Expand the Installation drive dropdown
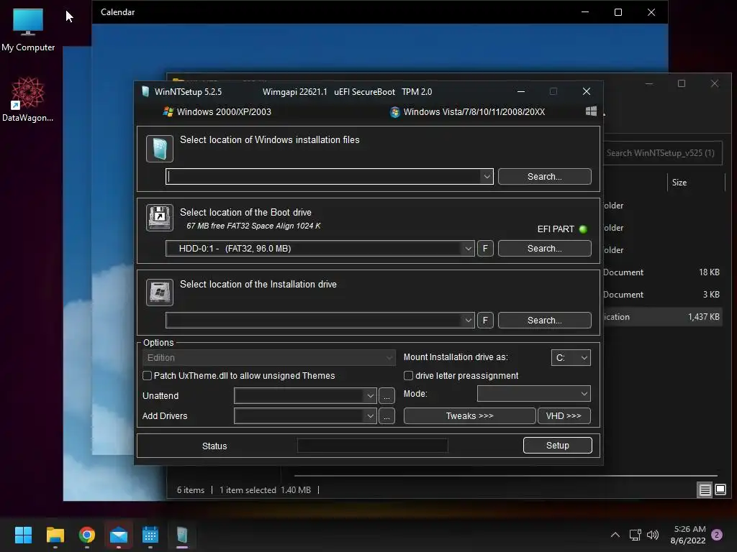 pos(468,320)
